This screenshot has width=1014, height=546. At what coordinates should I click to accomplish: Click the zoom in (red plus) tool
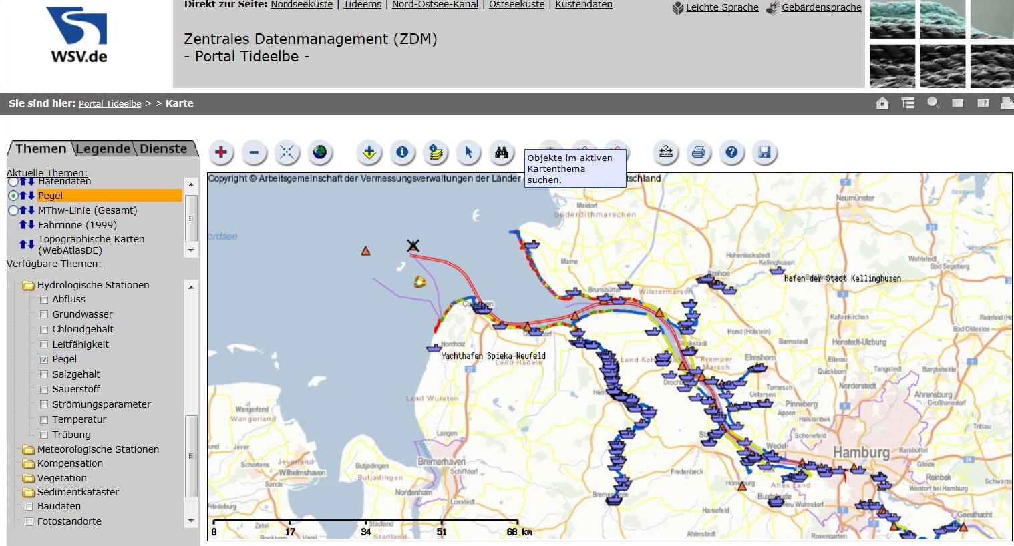221,153
